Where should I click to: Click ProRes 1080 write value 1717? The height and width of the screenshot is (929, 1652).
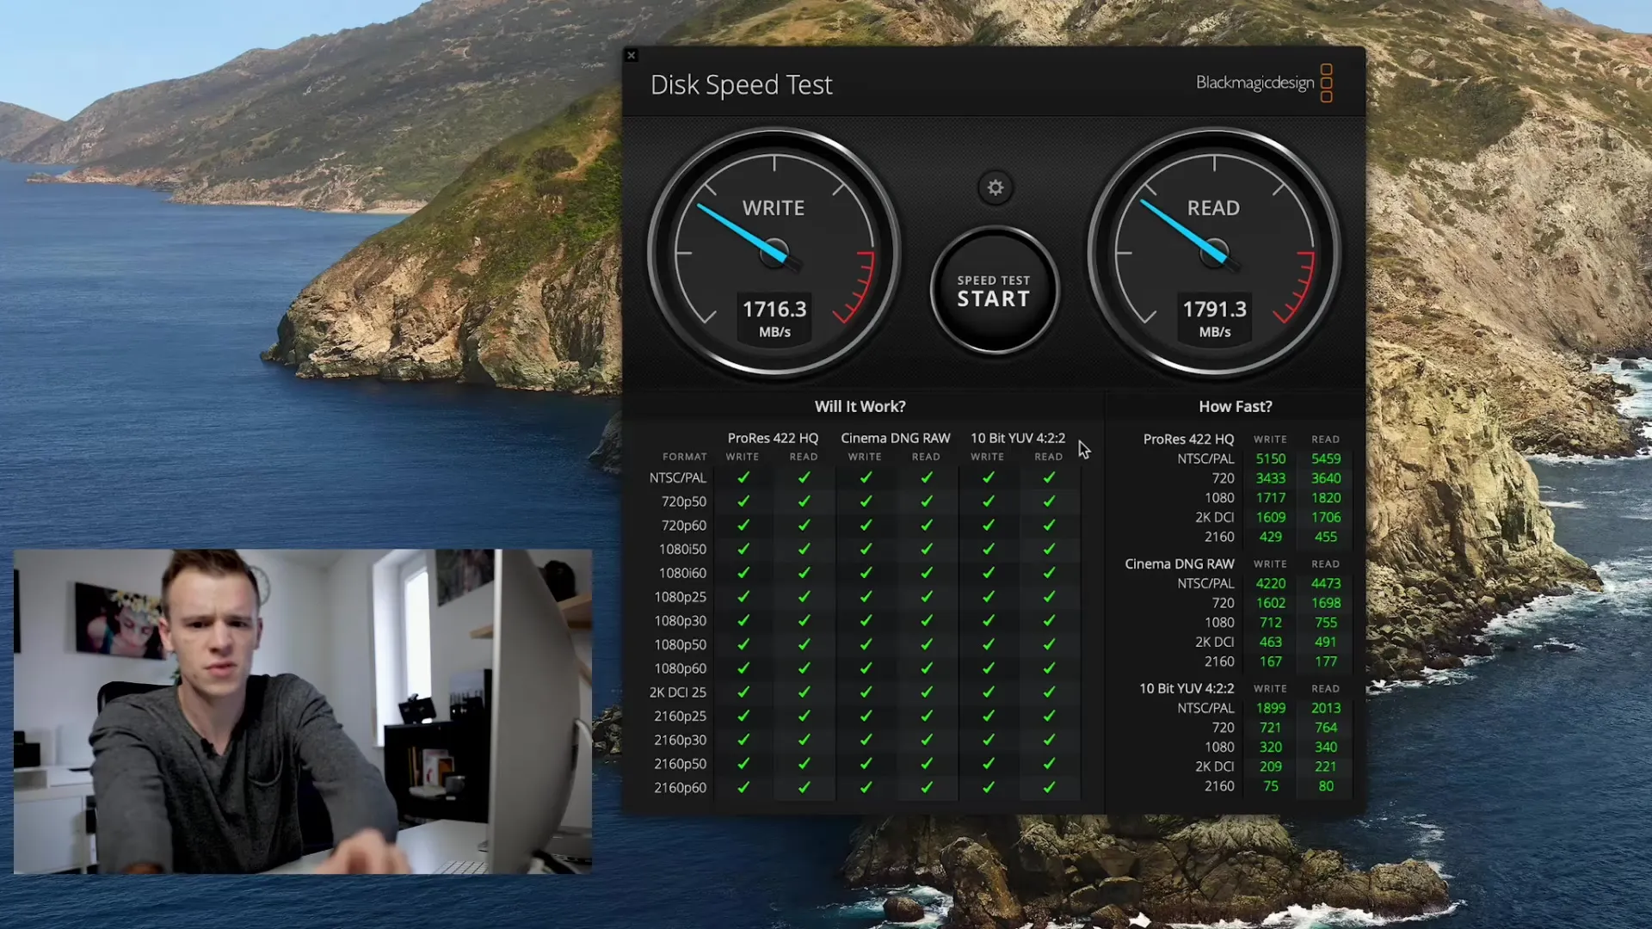(1270, 498)
